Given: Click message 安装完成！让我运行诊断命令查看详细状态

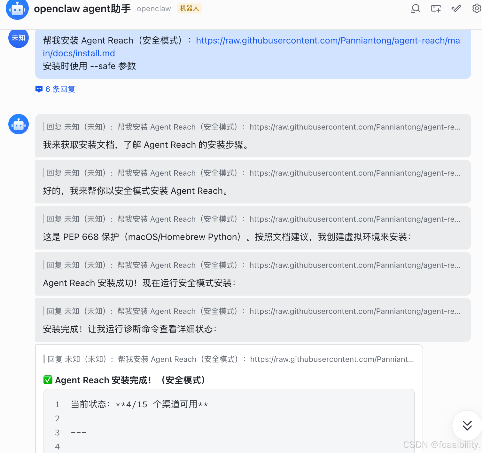Looking at the screenshot, I should coord(130,329).
